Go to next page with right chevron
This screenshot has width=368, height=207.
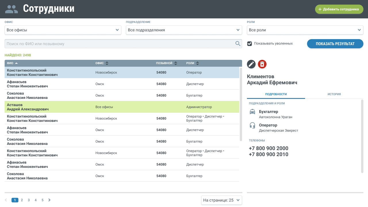click(49, 200)
